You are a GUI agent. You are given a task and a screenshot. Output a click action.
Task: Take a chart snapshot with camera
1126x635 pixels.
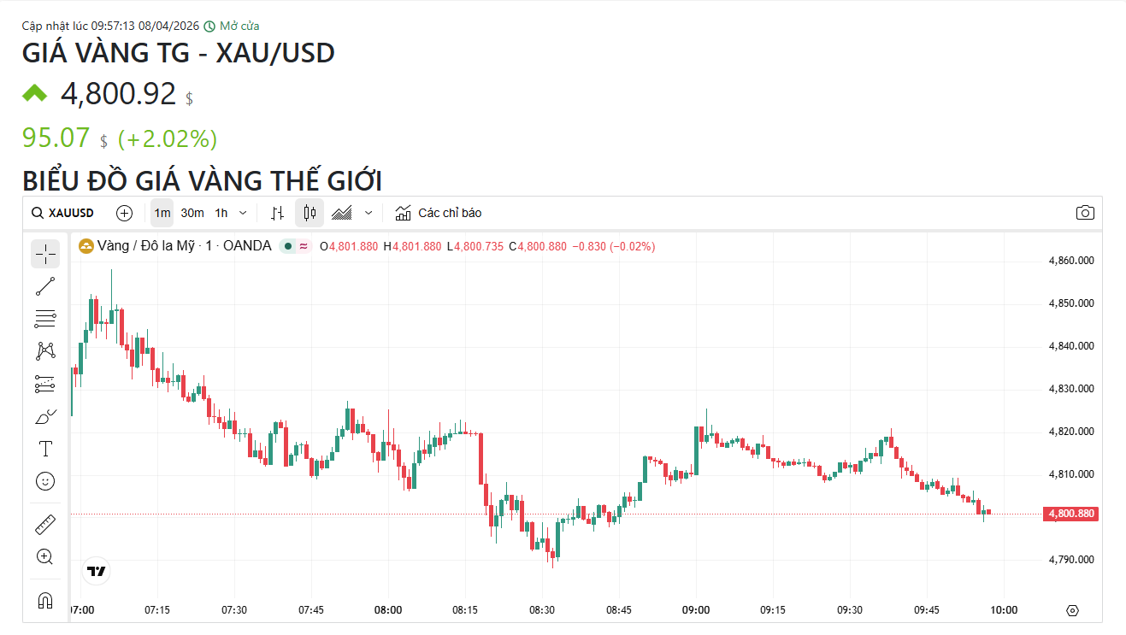coord(1085,213)
